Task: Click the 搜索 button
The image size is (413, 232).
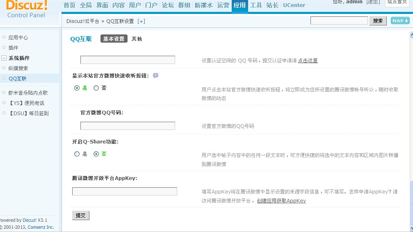Action: click(378, 20)
